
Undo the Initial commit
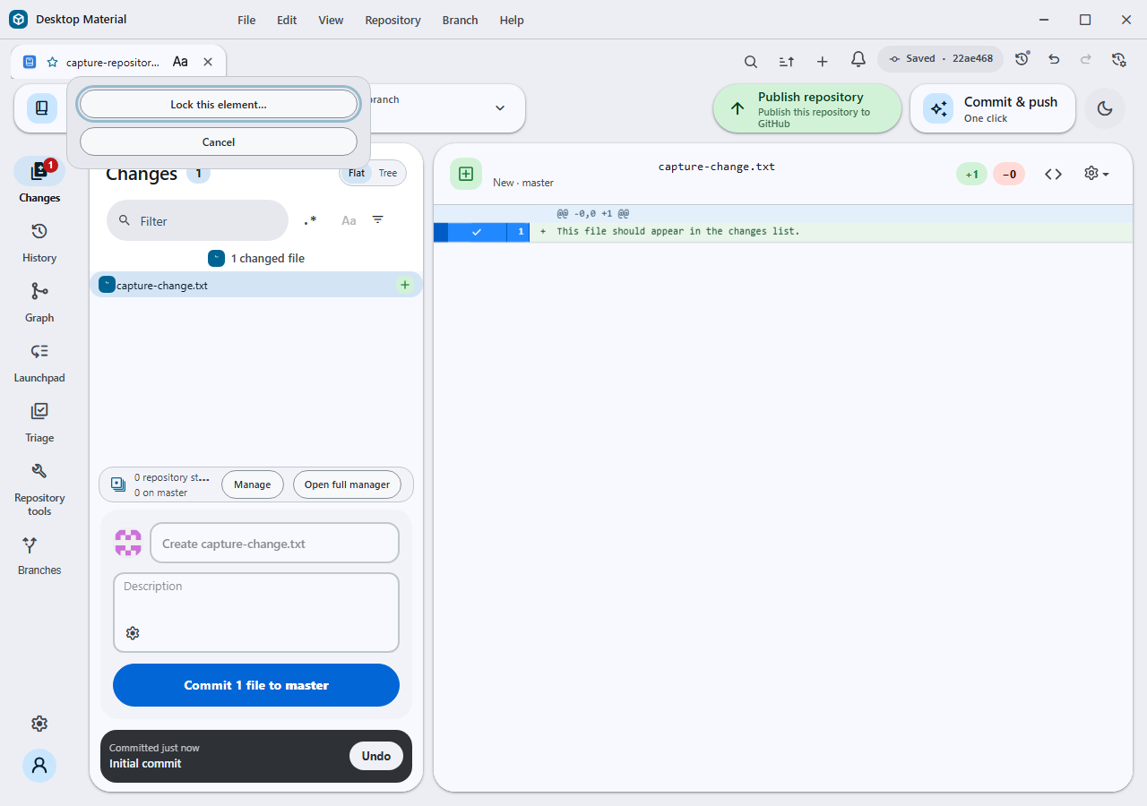[x=376, y=756]
